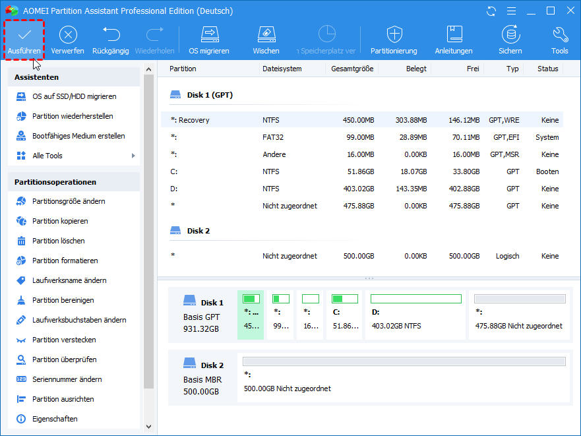Open the Partitionierung shield icon
The width and height of the screenshot is (581, 436).
[394, 34]
